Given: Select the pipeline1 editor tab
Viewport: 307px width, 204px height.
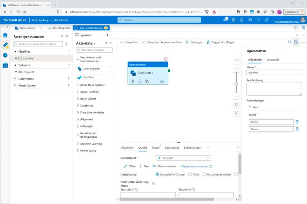Looking at the screenshot, I should click(92, 35).
